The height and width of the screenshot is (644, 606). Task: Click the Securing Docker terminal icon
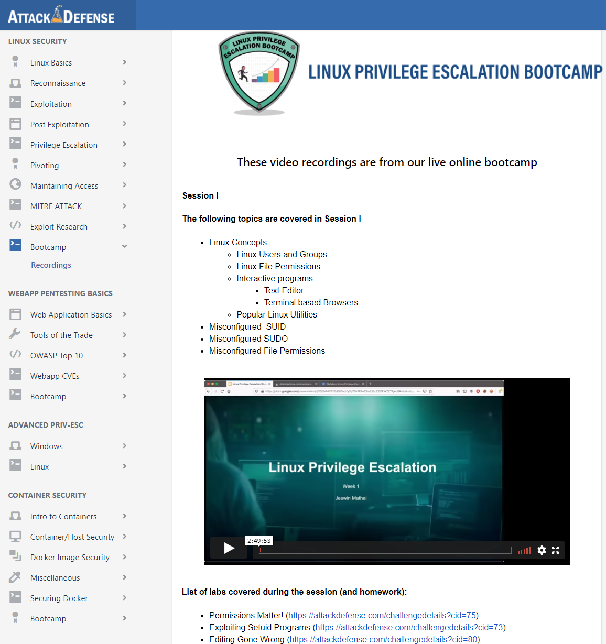pos(16,597)
